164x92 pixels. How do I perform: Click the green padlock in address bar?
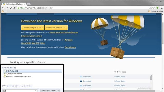point(18,8)
